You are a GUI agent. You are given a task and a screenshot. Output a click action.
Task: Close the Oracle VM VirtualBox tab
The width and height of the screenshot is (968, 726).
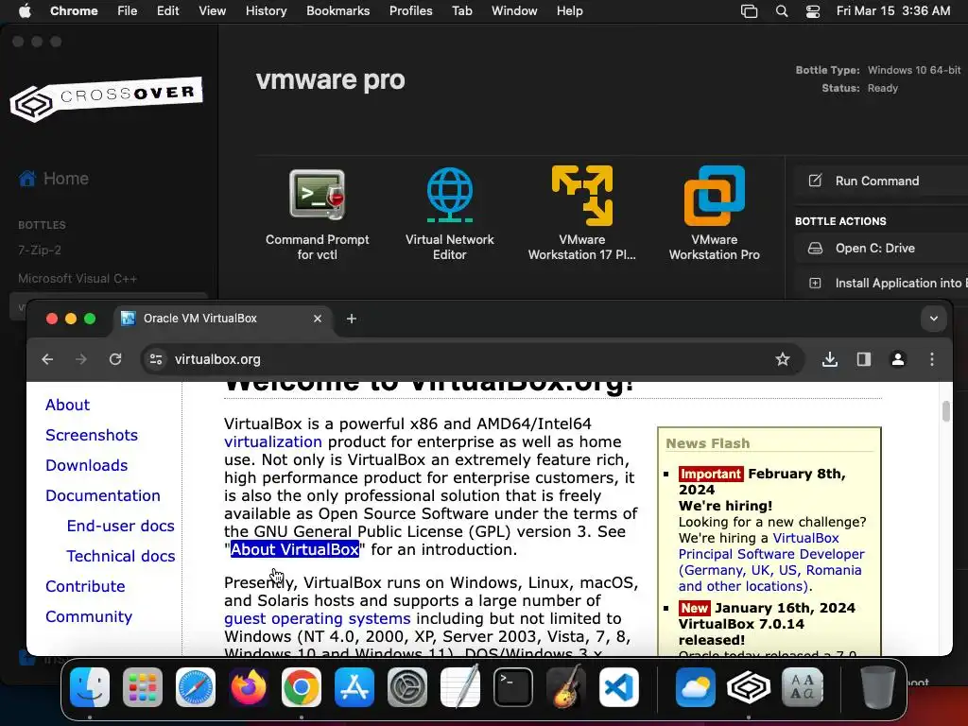[318, 319]
